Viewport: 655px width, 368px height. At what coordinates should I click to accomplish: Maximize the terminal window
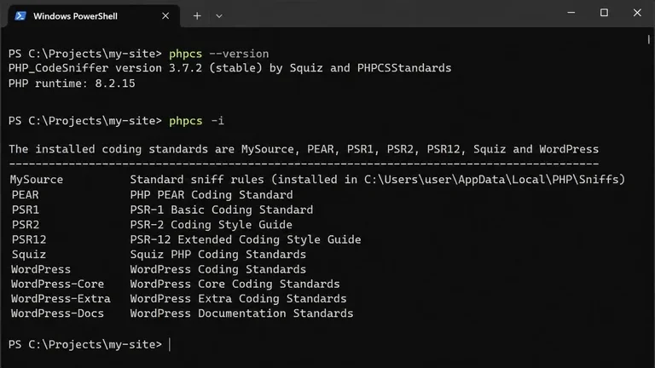pyautogui.click(x=604, y=13)
